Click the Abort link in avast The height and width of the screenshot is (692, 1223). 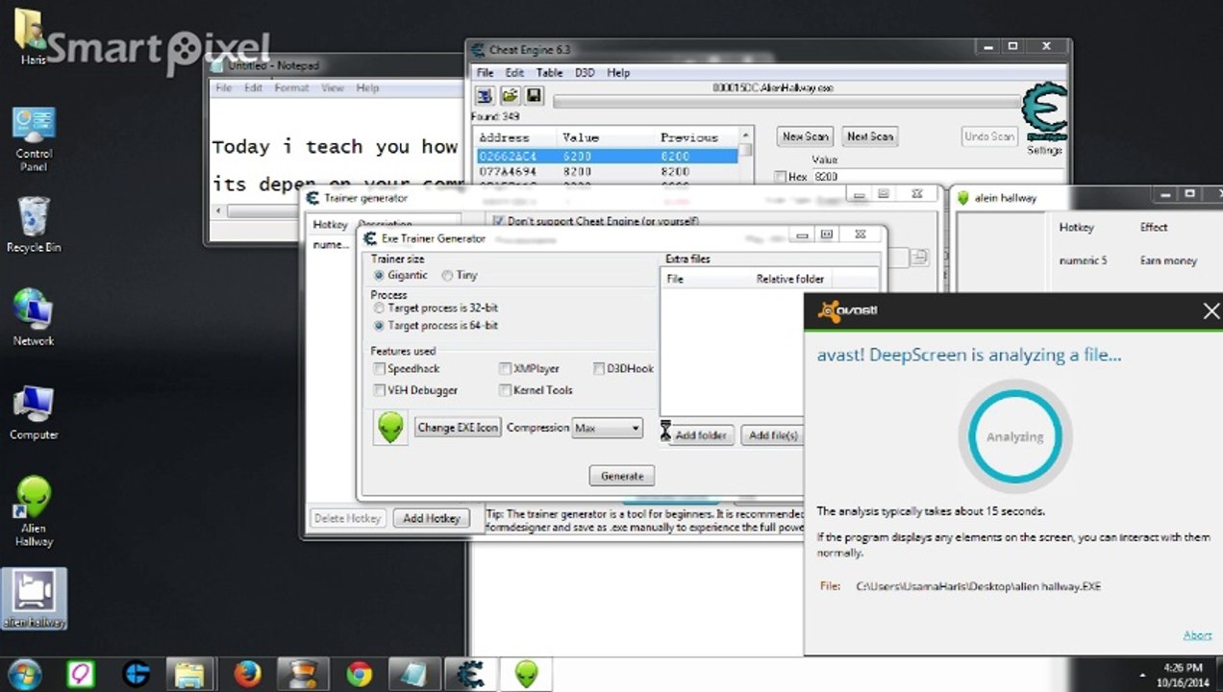tap(1197, 635)
